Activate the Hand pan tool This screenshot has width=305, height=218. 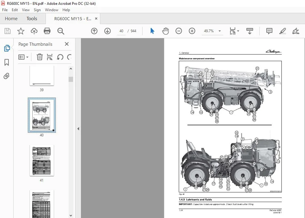[165, 31]
